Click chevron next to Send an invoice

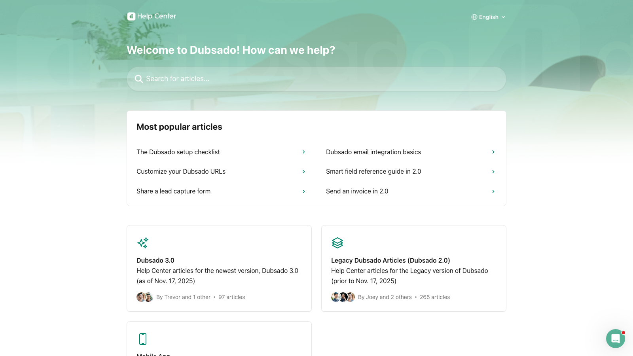493,191
